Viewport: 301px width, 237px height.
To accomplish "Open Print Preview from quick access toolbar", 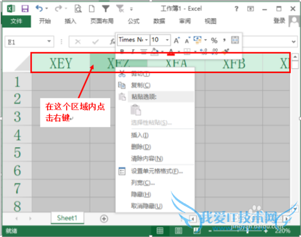I will [x=78, y=9].
